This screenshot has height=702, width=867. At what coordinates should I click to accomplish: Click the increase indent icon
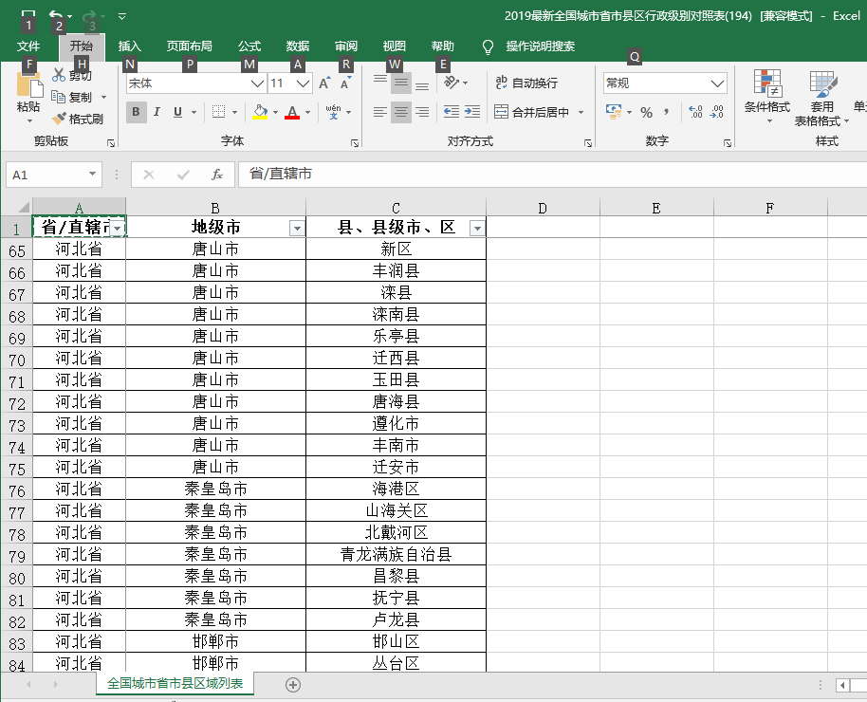point(472,112)
